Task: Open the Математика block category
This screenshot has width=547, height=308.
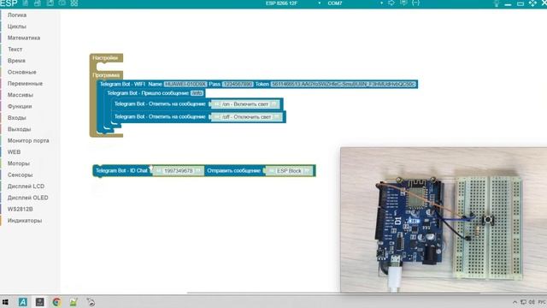Action: [x=24, y=38]
